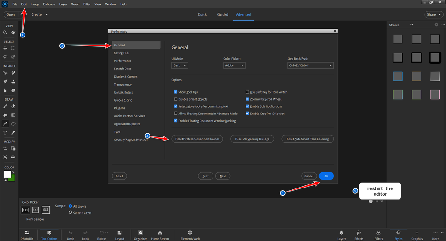This screenshot has height=241, width=446.
Task: Select the Content-Aware Move tool
Action: pyautogui.click(x=5, y=157)
